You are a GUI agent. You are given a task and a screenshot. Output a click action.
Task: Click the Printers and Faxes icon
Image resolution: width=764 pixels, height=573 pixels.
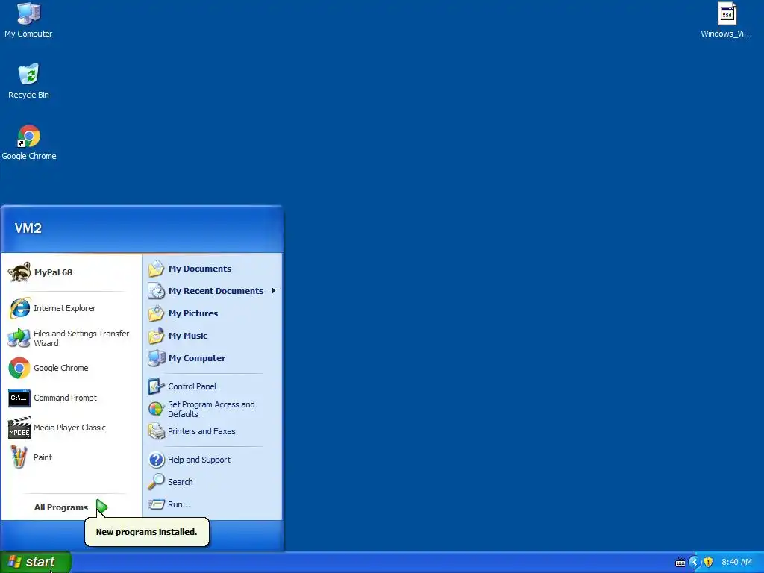click(157, 431)
